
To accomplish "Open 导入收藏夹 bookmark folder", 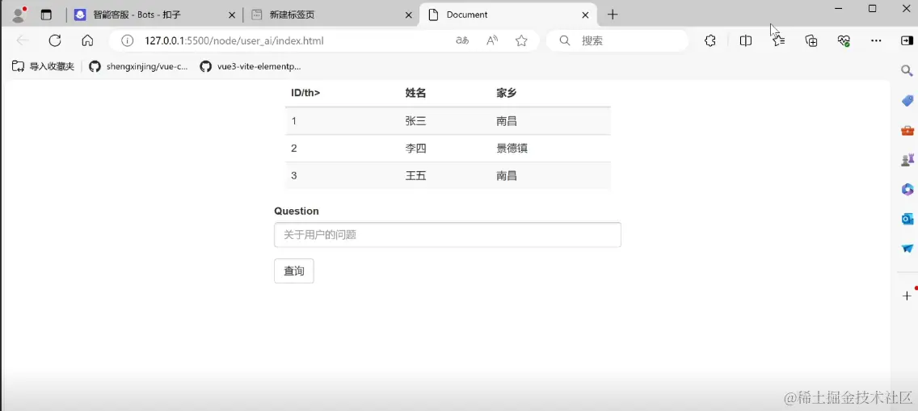I will [x=44, y=67].
